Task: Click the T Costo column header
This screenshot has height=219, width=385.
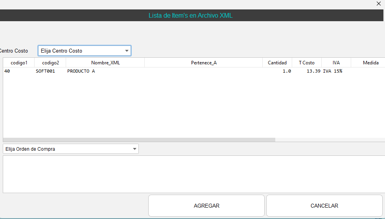Action: click(307, 63)
